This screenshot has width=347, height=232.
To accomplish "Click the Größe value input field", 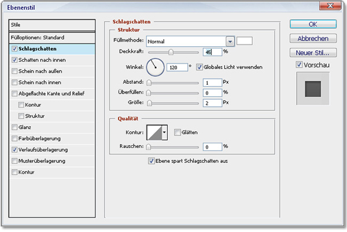I will (213, 103).
